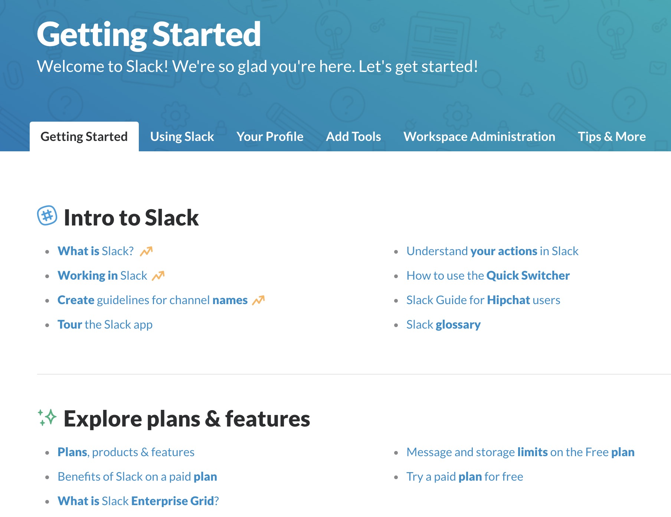The width and height of the screenshot is (671, 517).
Task: Click the trending arrow after channel names guideline
Action: (x=259, y=299)
